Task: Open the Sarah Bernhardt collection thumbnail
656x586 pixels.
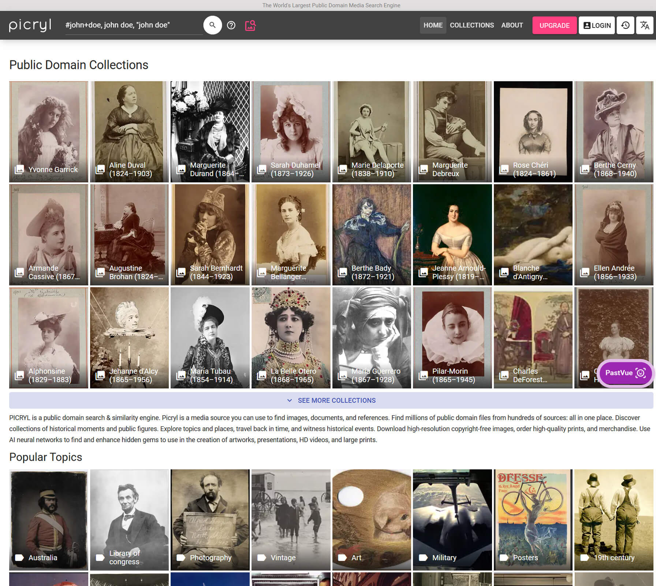Action: click(x=210, y=234)
